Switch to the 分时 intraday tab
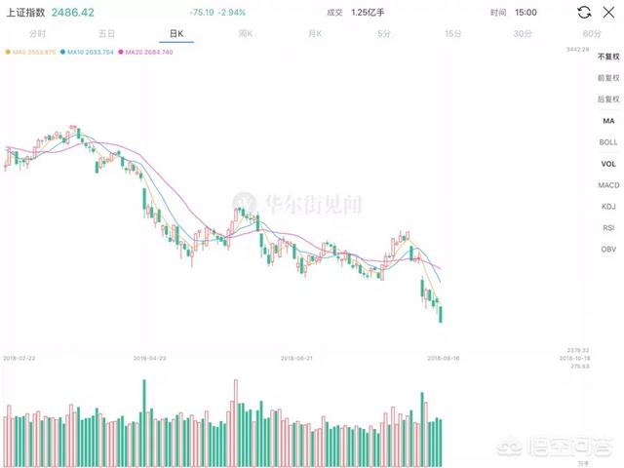 tap(36, 33)
